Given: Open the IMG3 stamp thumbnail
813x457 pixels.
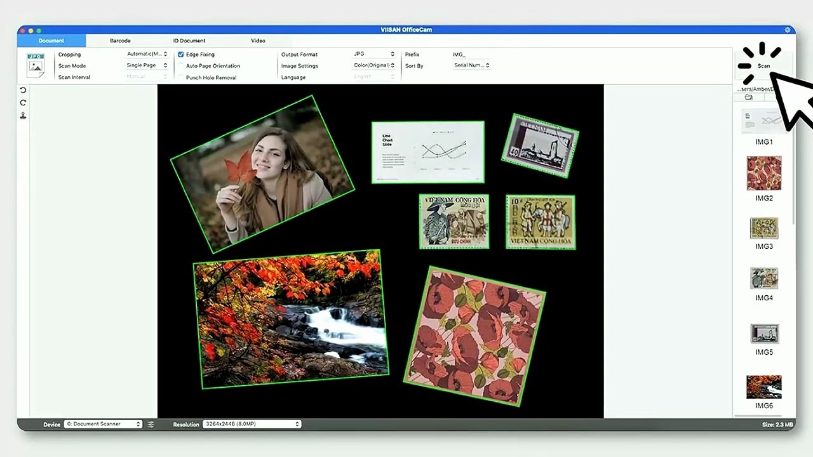Looking at the screenshot, I should point(763,228).
